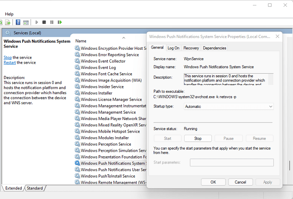Screen dimensions: 293x199
Task: Switch to the Standard view tab
Action: (35, 188)
